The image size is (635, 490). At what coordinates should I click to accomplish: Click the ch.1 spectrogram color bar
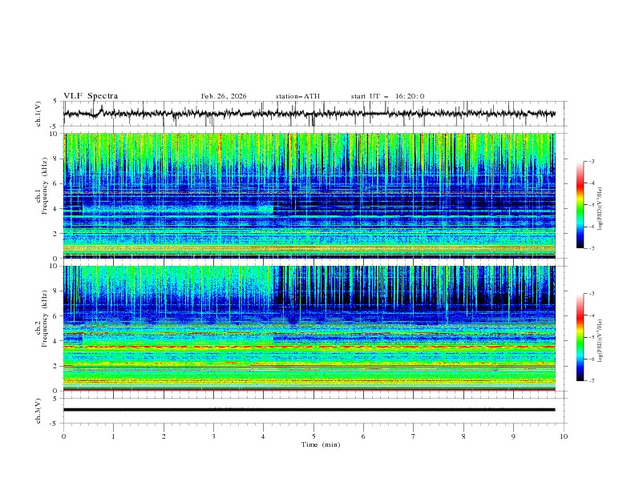click(580, 205)
